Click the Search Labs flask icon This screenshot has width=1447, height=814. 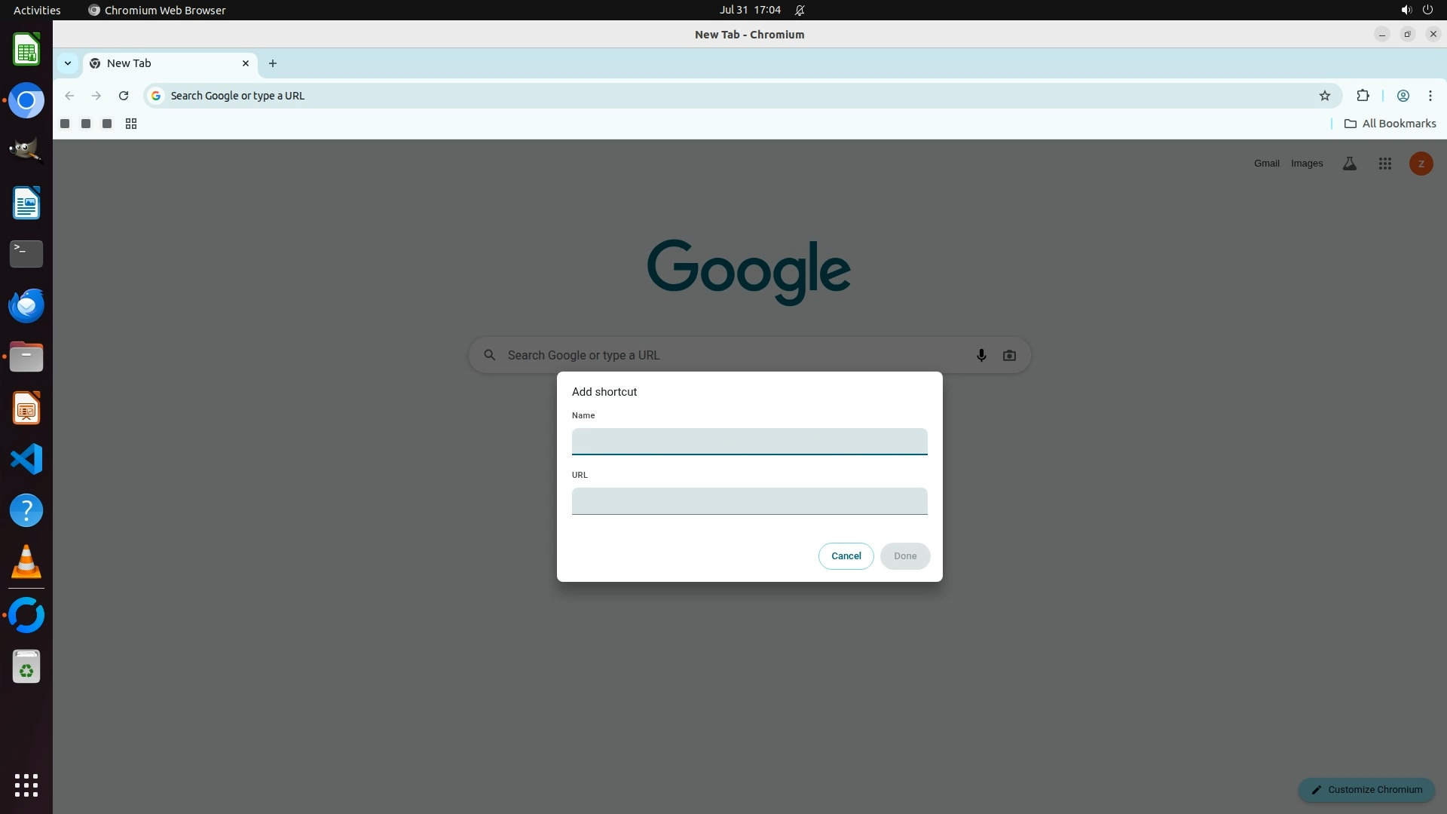1349,164
